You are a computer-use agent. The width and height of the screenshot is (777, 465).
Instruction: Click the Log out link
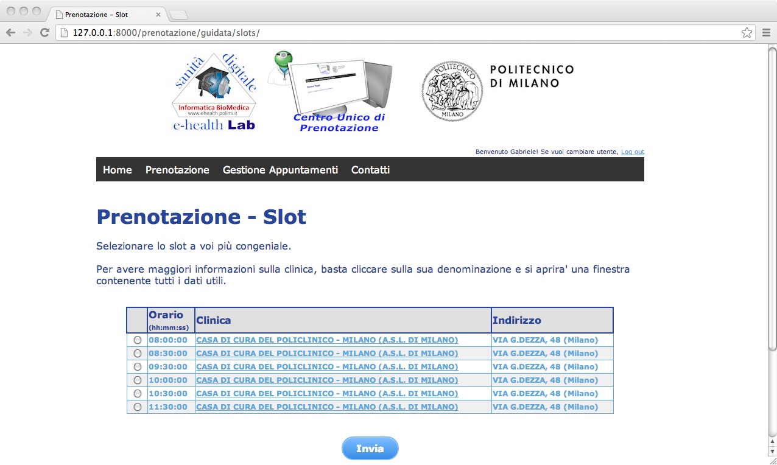click(632, 152)
